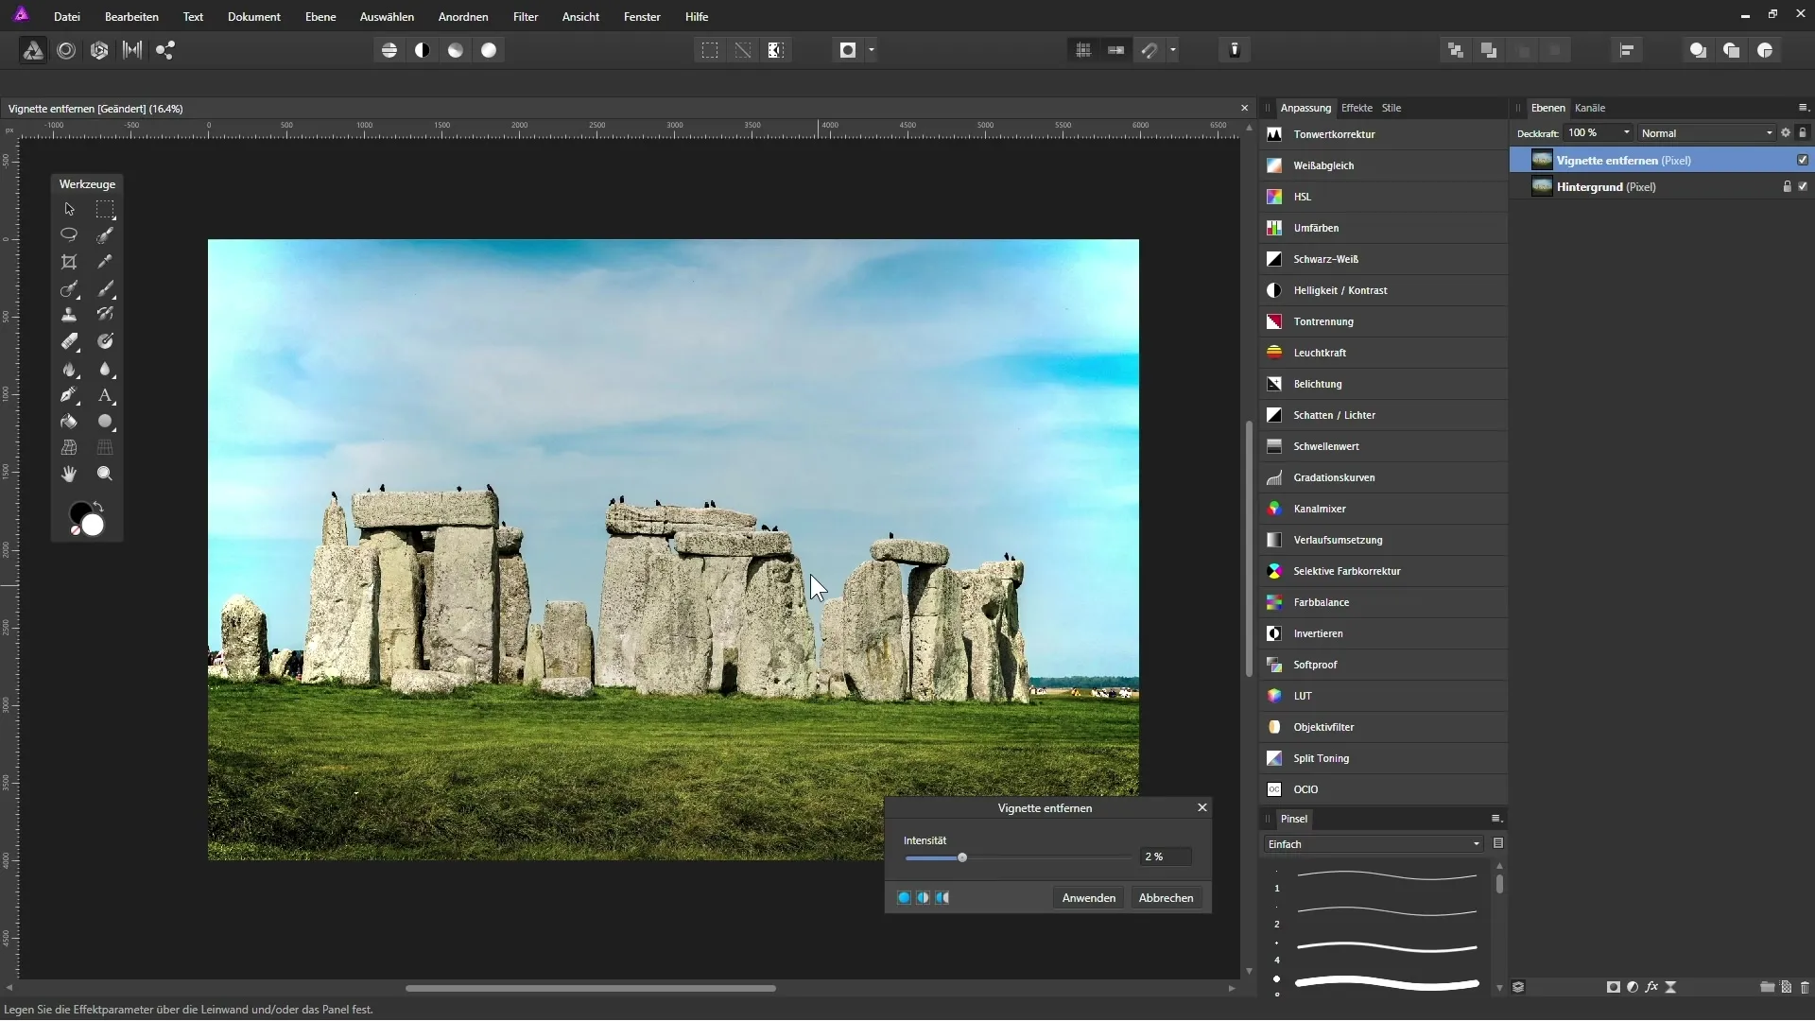Open the Datei menu
The width and height of the screenshot is (1815, 1021).
pos(67,17)
